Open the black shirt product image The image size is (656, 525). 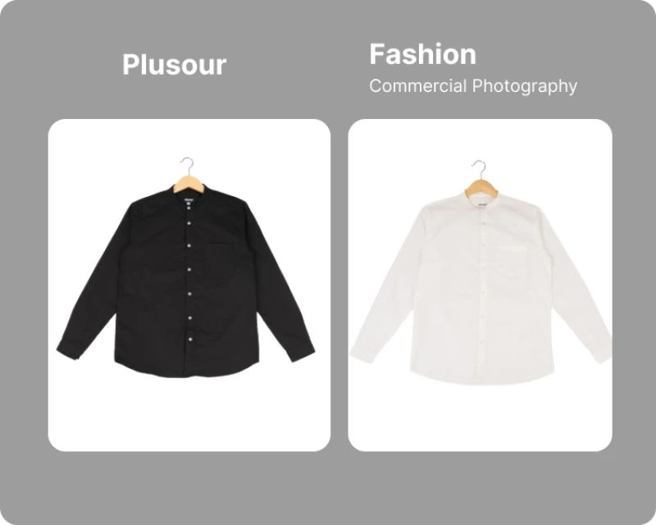pyautogui.click(x=189, y=285)
